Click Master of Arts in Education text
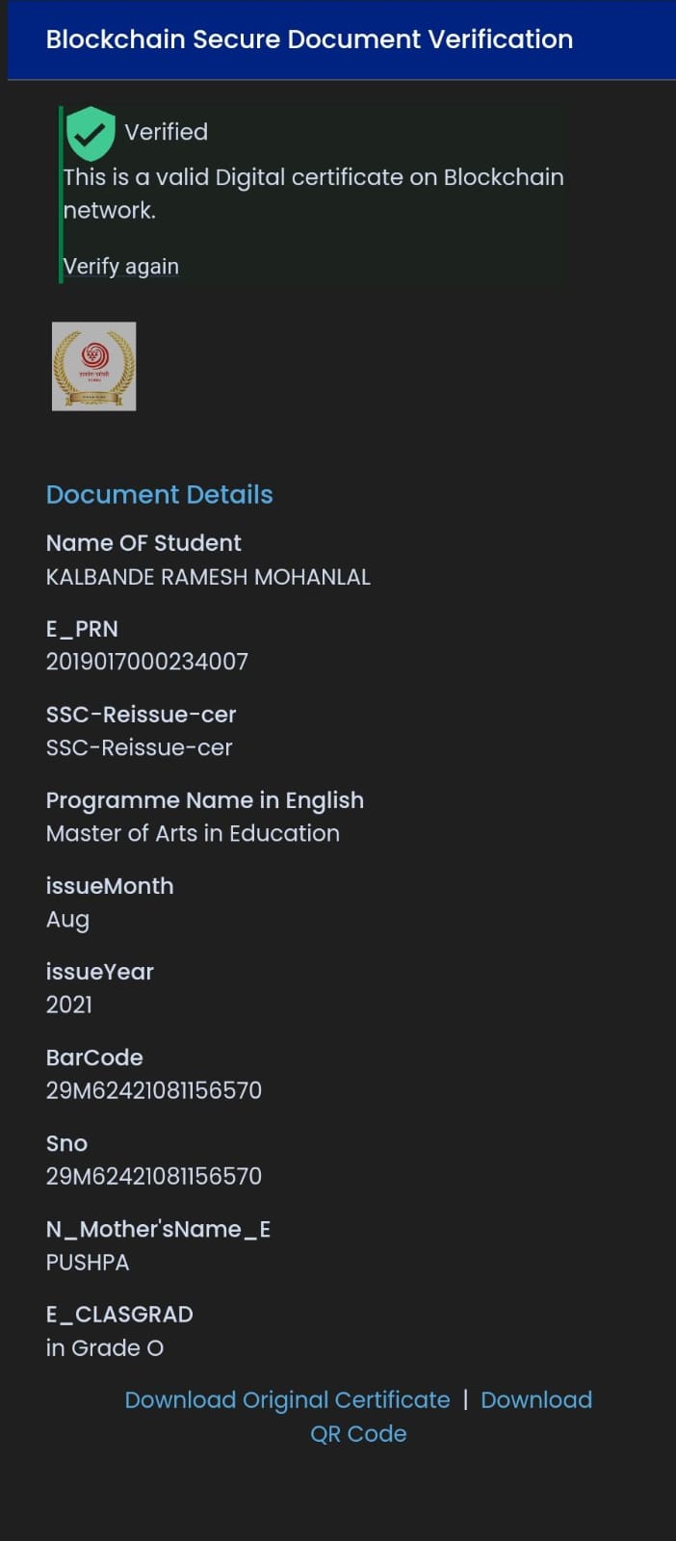 tap(193, 833)
